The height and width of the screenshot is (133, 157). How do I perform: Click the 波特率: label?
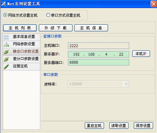tap(50, 84)
